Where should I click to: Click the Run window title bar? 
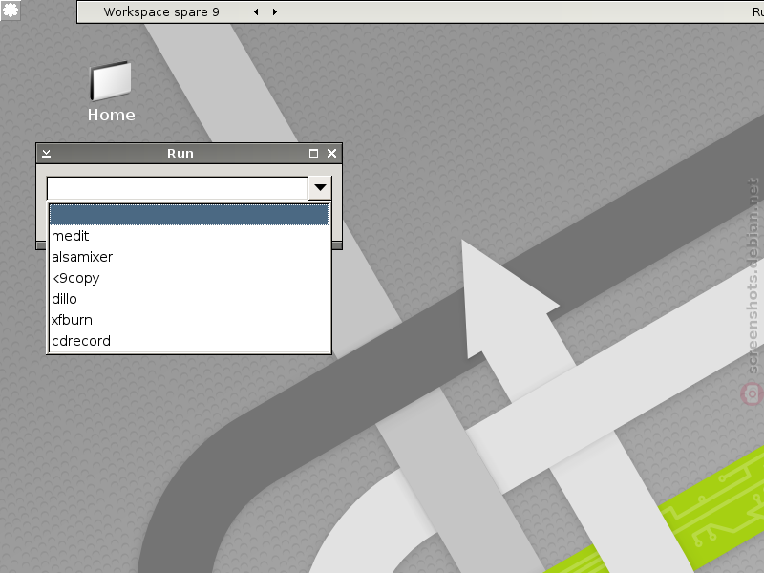[180, 154]
